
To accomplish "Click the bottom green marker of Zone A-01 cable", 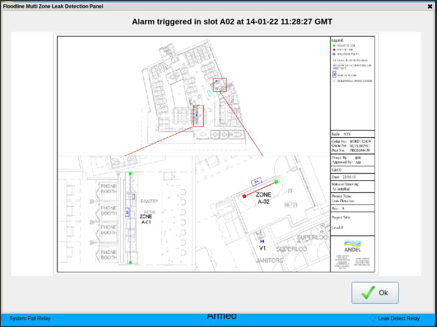I will 131,262.
